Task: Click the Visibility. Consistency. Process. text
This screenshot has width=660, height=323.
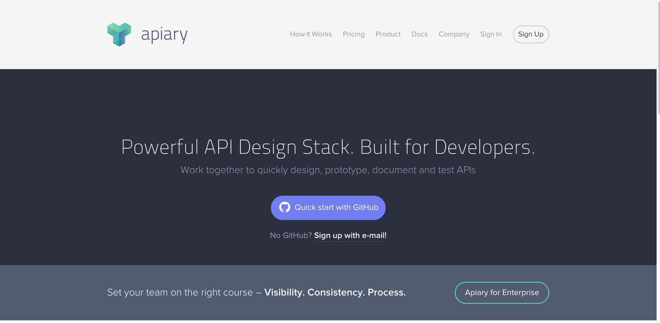Action: (335, 293)
